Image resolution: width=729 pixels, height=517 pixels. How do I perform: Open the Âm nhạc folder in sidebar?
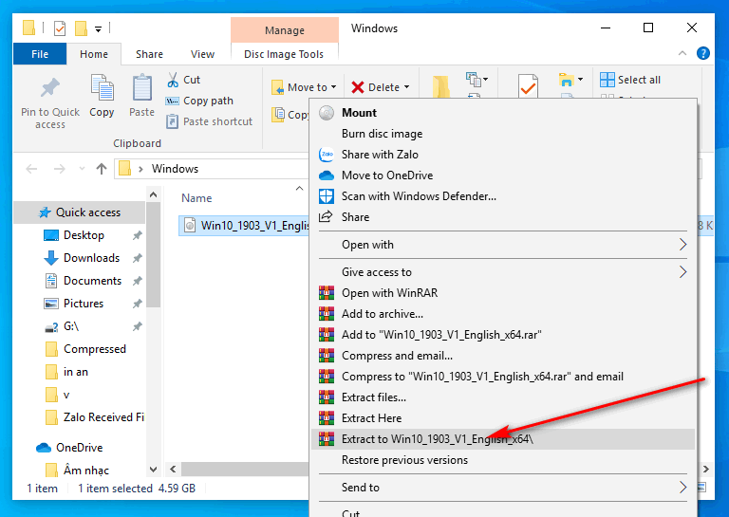click(x=77, y=470)
